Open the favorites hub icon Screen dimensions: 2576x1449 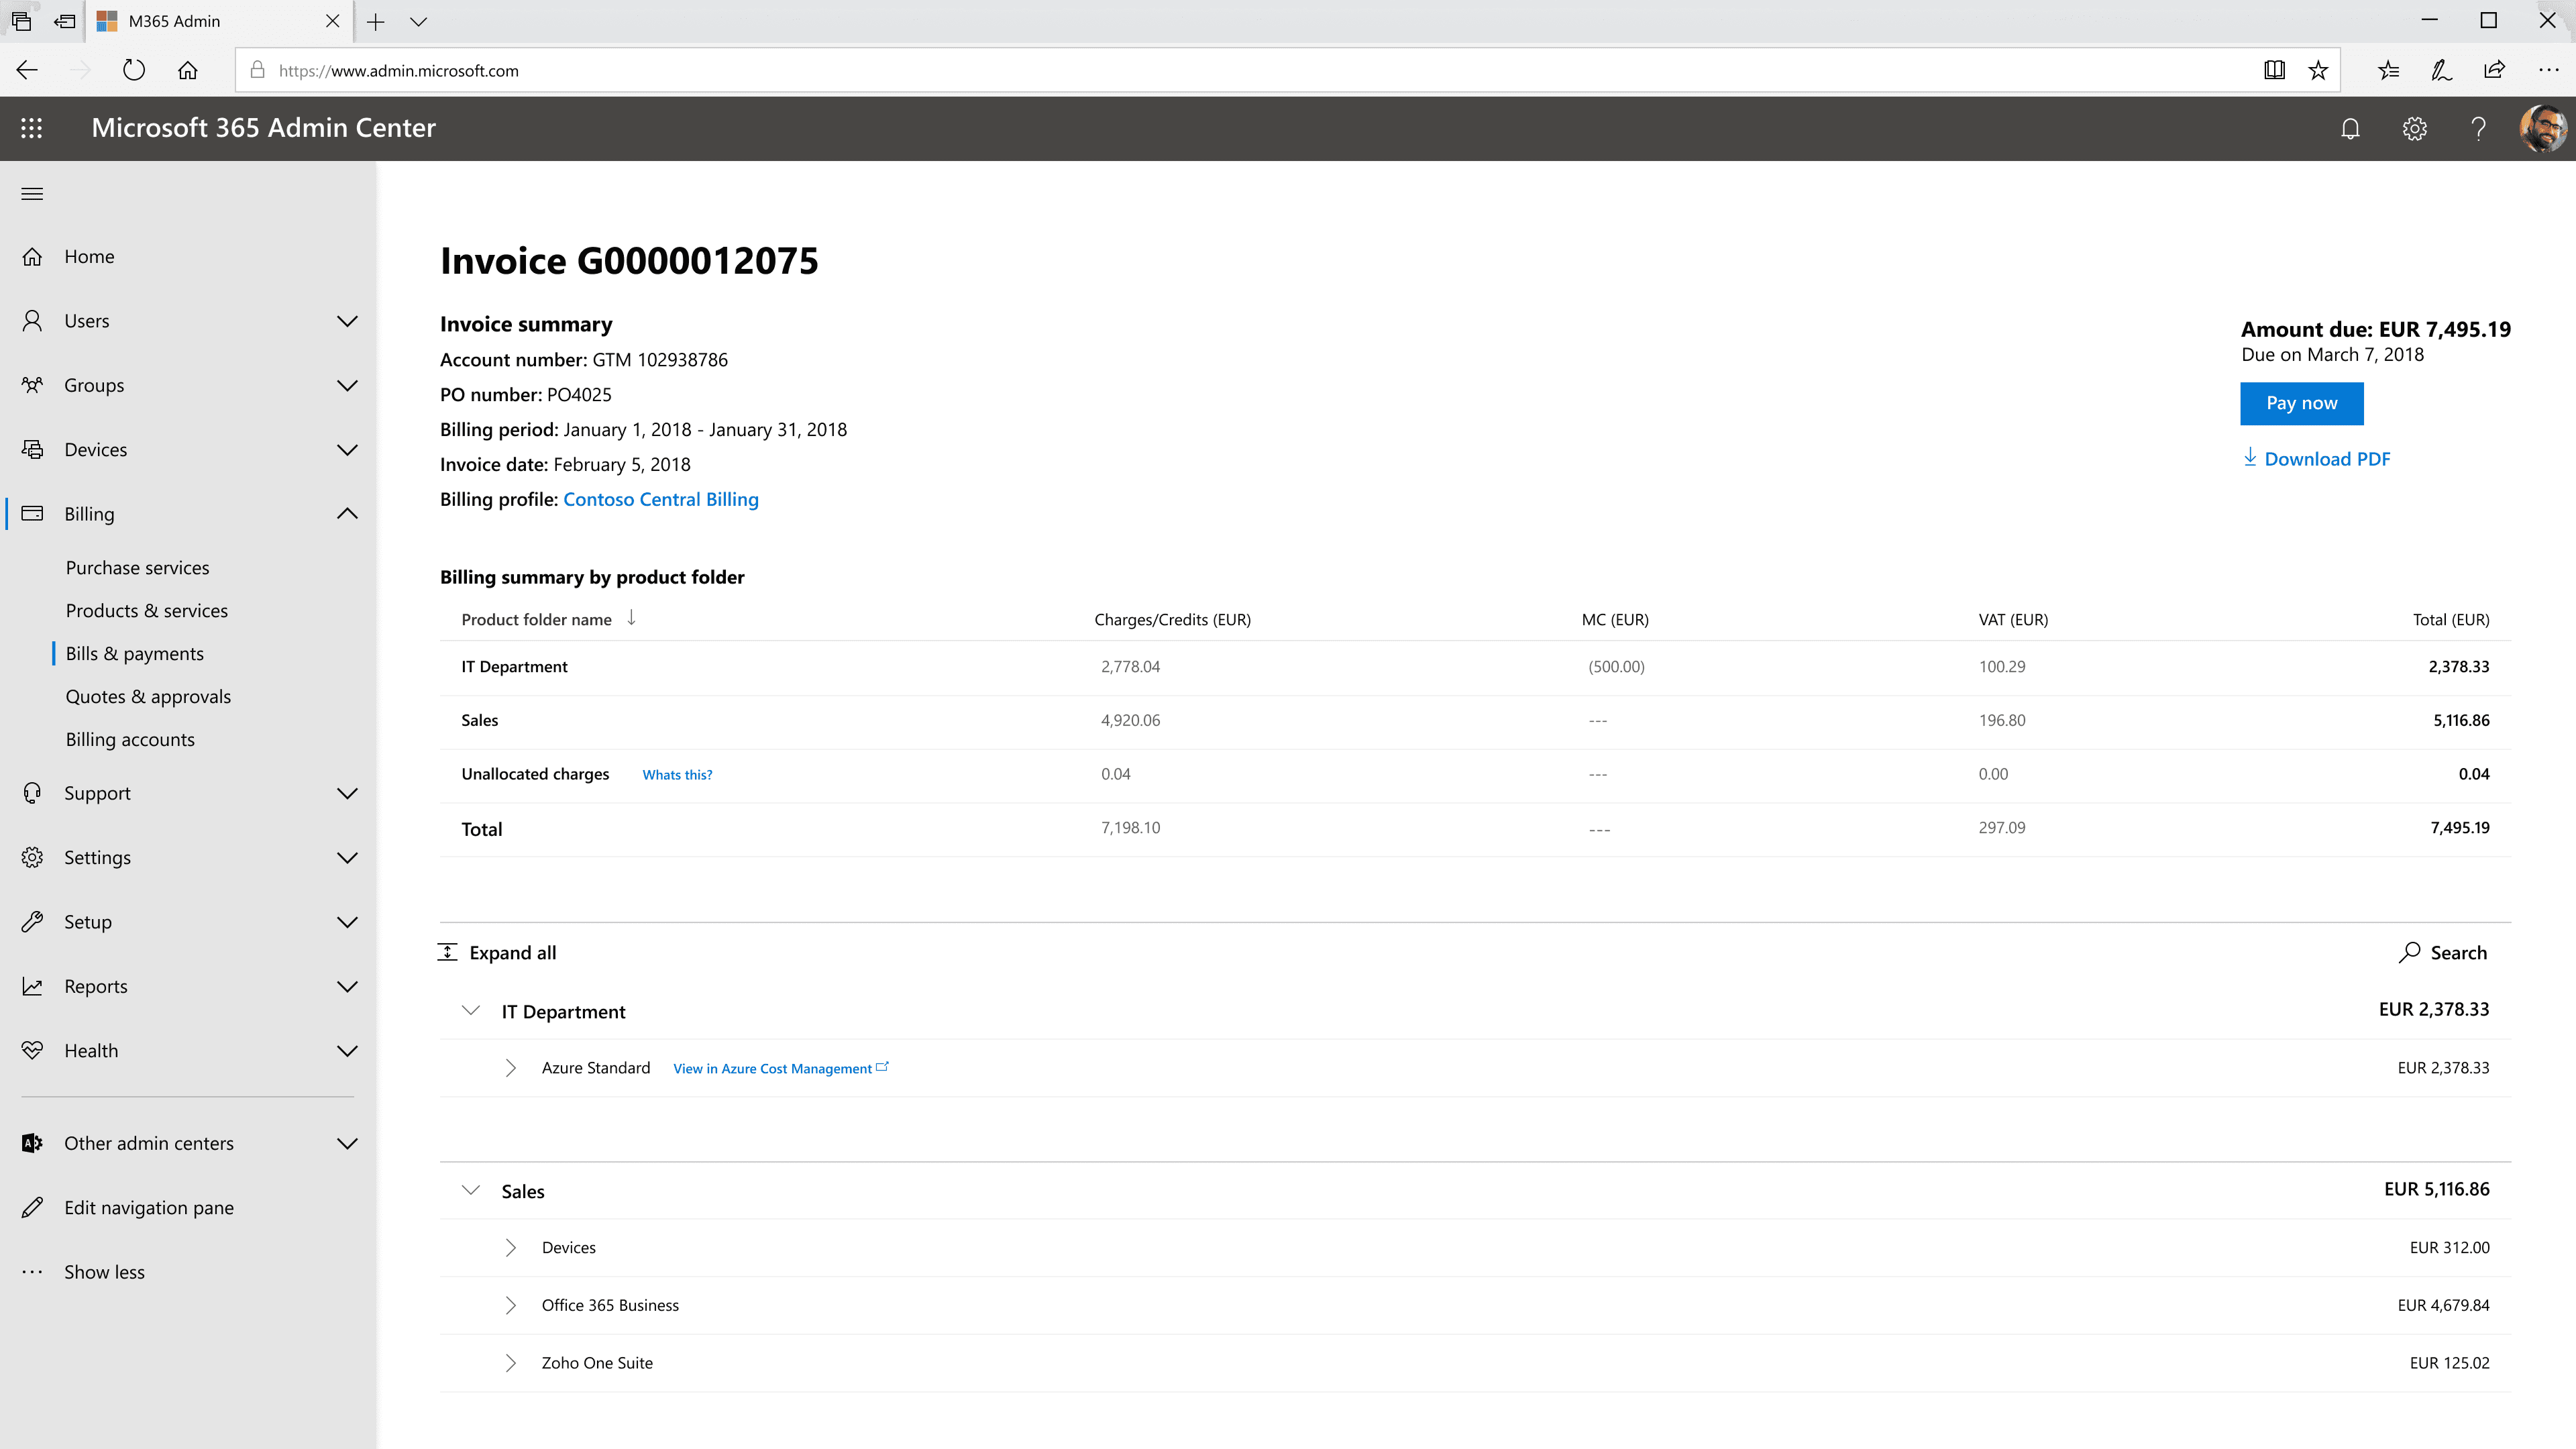(2388, 70)
